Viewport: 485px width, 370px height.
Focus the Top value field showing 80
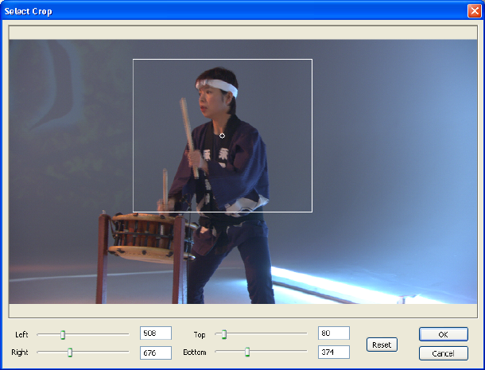pos(333,333)
